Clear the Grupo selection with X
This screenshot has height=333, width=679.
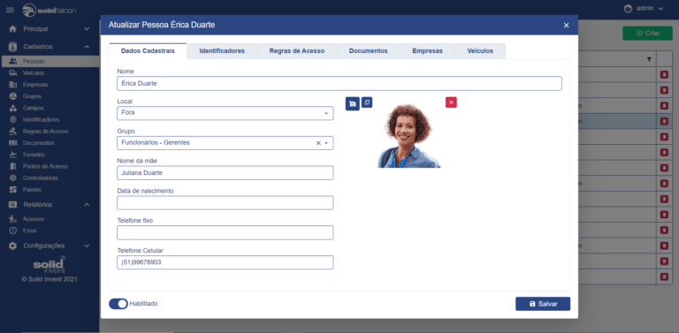click(x=318, y=143)
